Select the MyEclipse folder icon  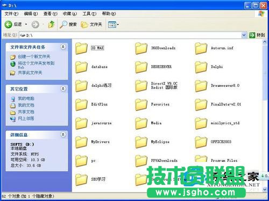coord(141,142)
